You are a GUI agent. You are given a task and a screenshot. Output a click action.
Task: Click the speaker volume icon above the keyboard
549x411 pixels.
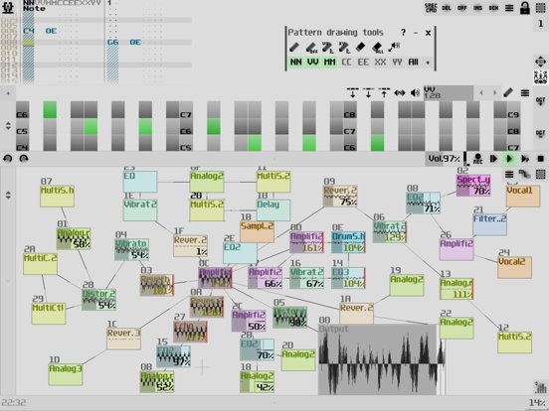pos(416,93)
